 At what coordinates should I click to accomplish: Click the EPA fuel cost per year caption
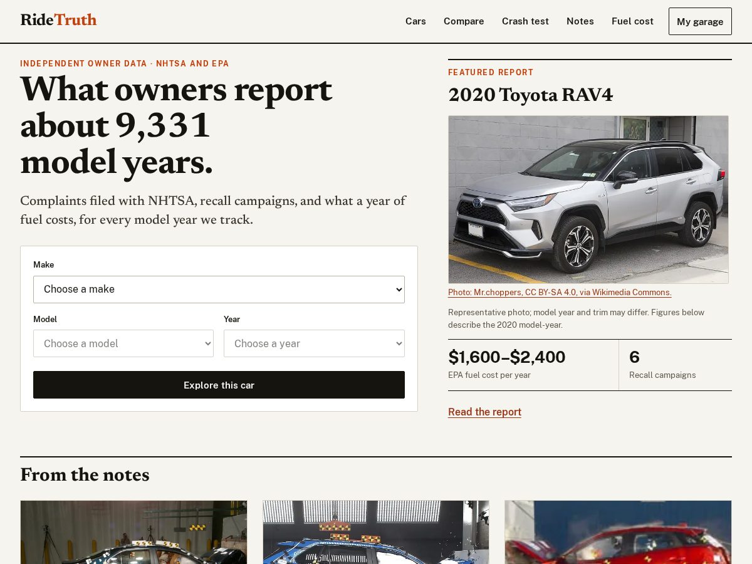click(x=489, y=375)
